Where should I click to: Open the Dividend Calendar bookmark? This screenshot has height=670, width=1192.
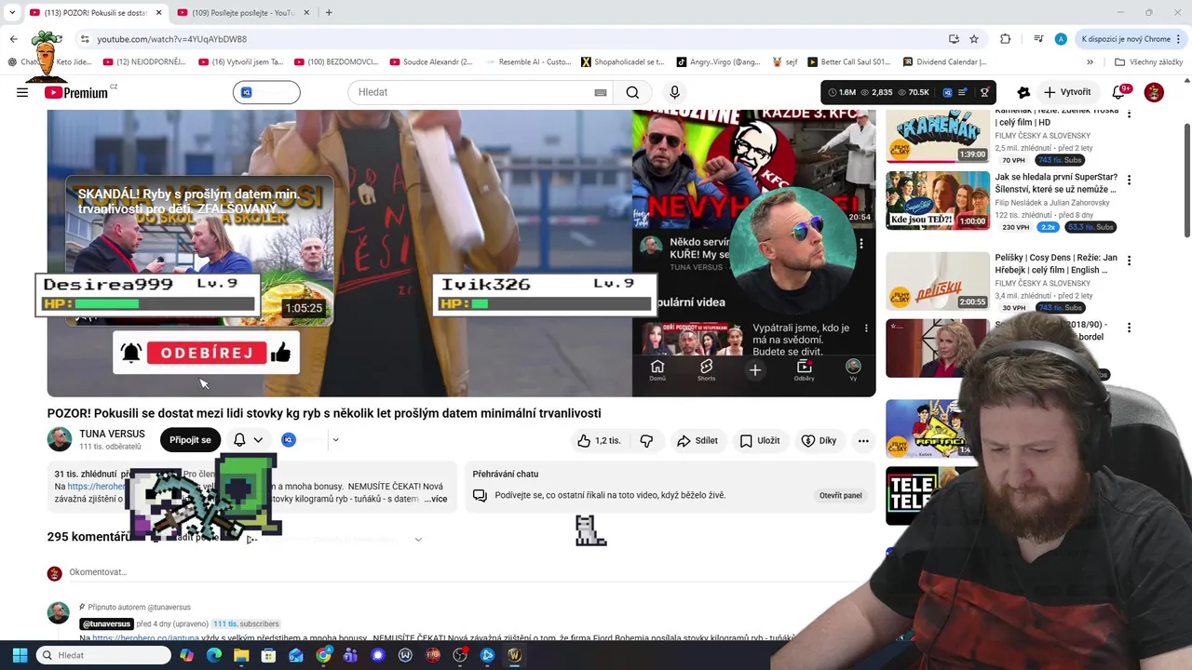tap(944, 62)
